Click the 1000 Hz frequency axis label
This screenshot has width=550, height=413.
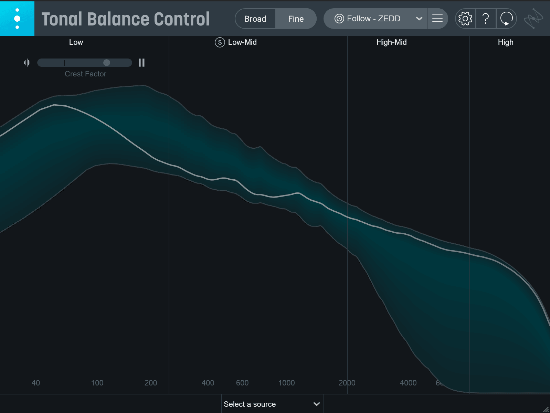click(x=286, y=383)
